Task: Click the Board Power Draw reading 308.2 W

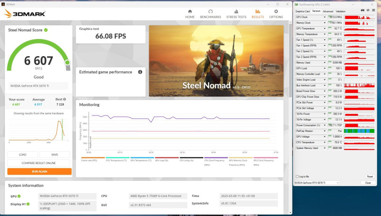Action: [x=336, y=91]
